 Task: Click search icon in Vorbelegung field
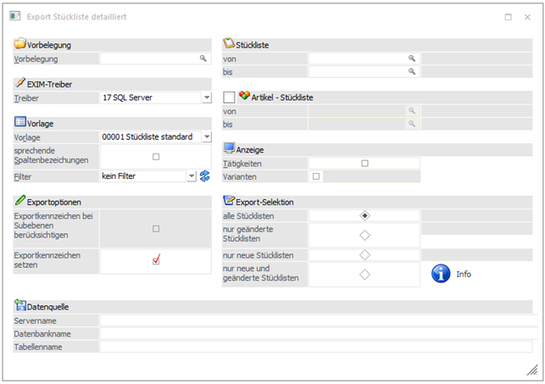203,58
